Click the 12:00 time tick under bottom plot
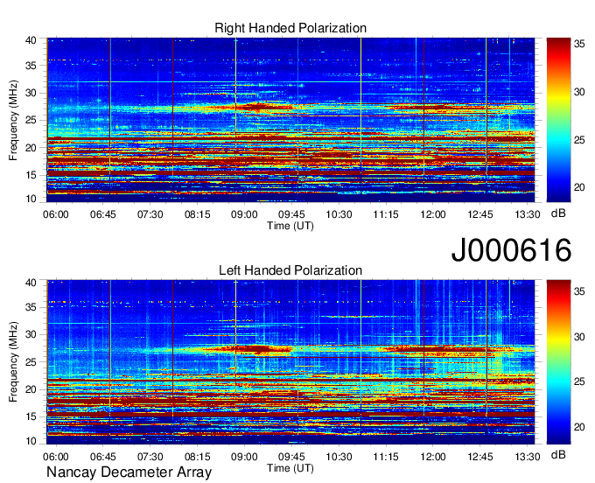595x483 pixels. tap(433, 457)
